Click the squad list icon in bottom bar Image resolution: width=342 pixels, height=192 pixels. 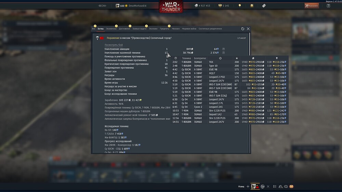(274, 187)
